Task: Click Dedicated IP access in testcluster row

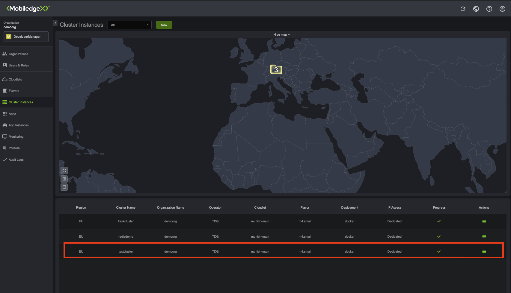Action: (x=394, y=251)
